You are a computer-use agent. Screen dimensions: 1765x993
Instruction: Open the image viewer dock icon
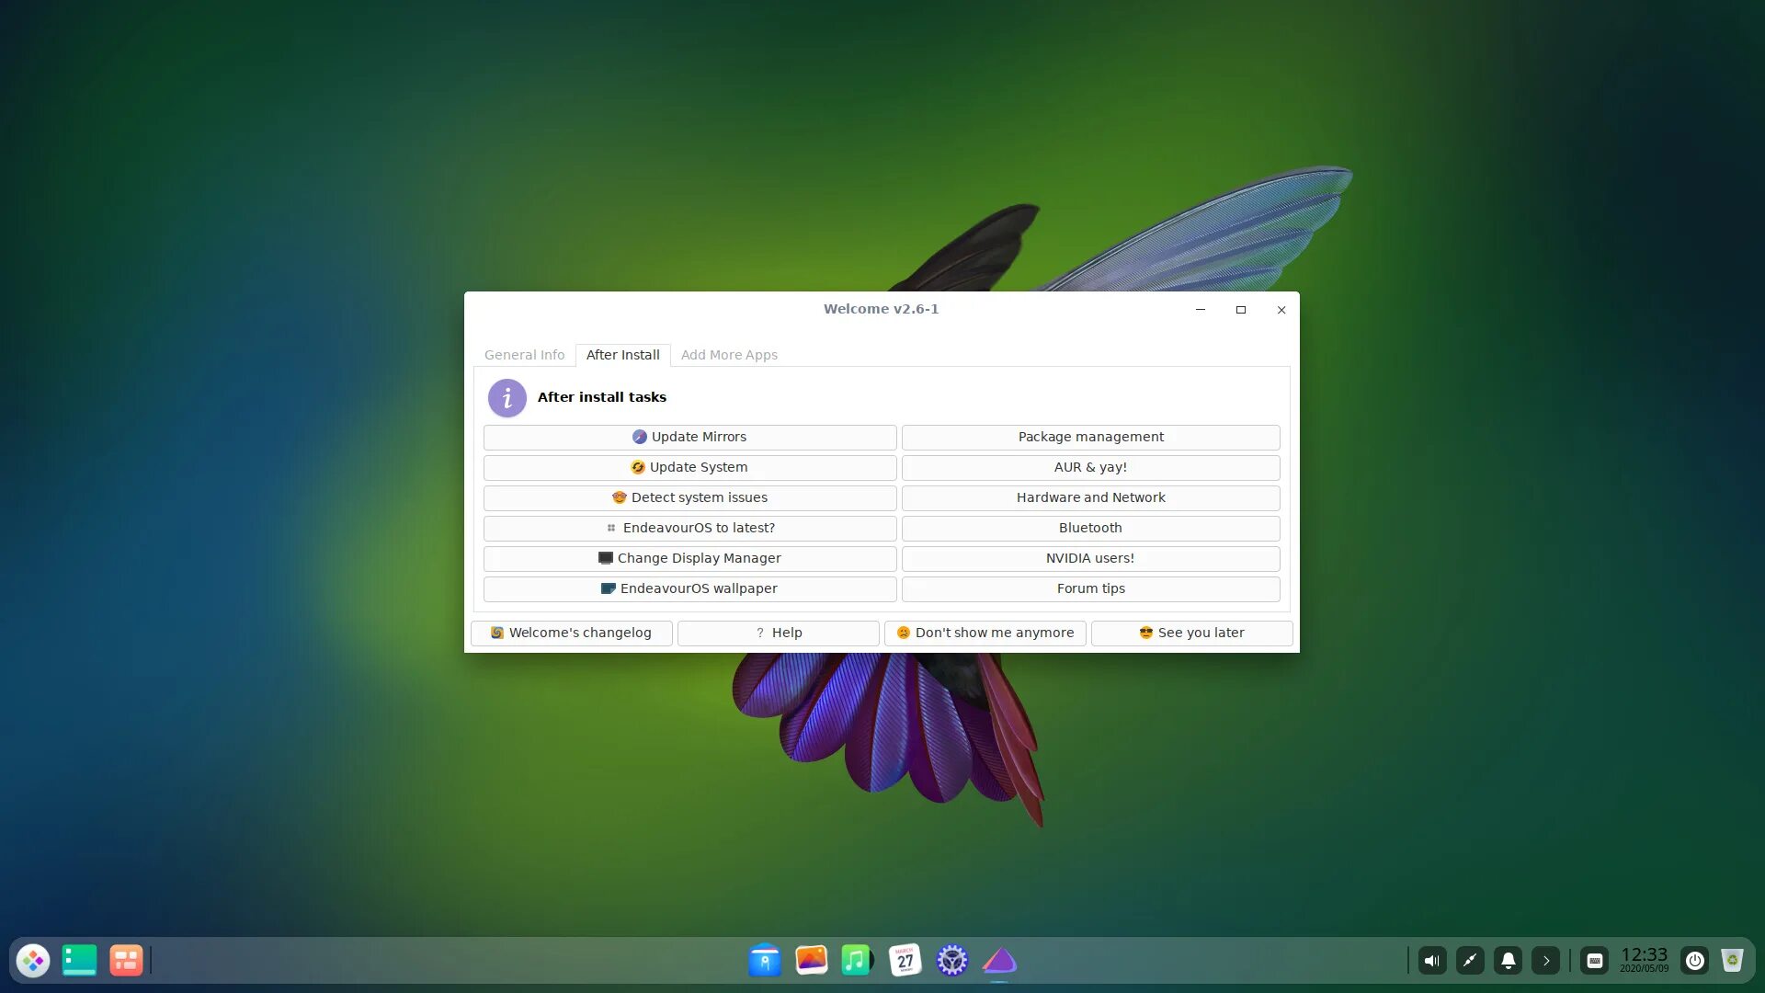[x=811, y=961]
